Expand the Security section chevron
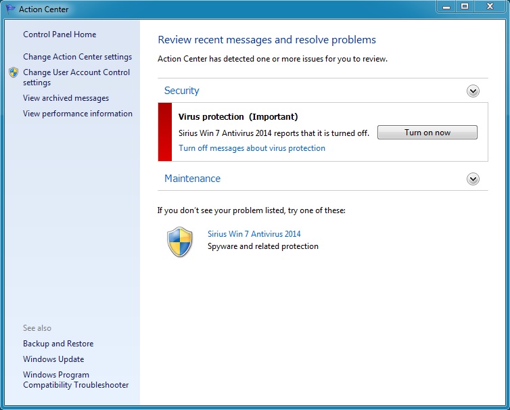This screenshot has height=410, width=510. (473, 91)
